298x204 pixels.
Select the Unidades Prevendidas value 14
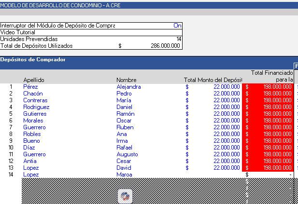[178, 39]
